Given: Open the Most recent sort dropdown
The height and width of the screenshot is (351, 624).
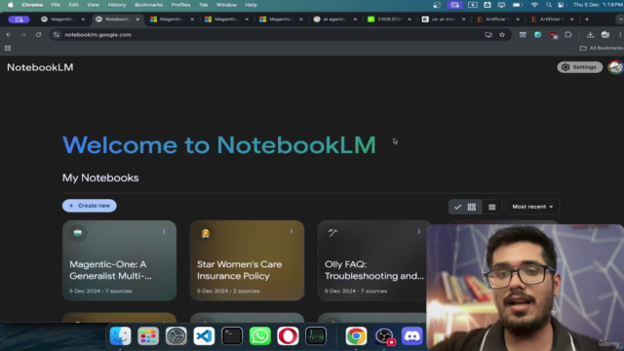Looking at the screenshot, I should [532, 207].
